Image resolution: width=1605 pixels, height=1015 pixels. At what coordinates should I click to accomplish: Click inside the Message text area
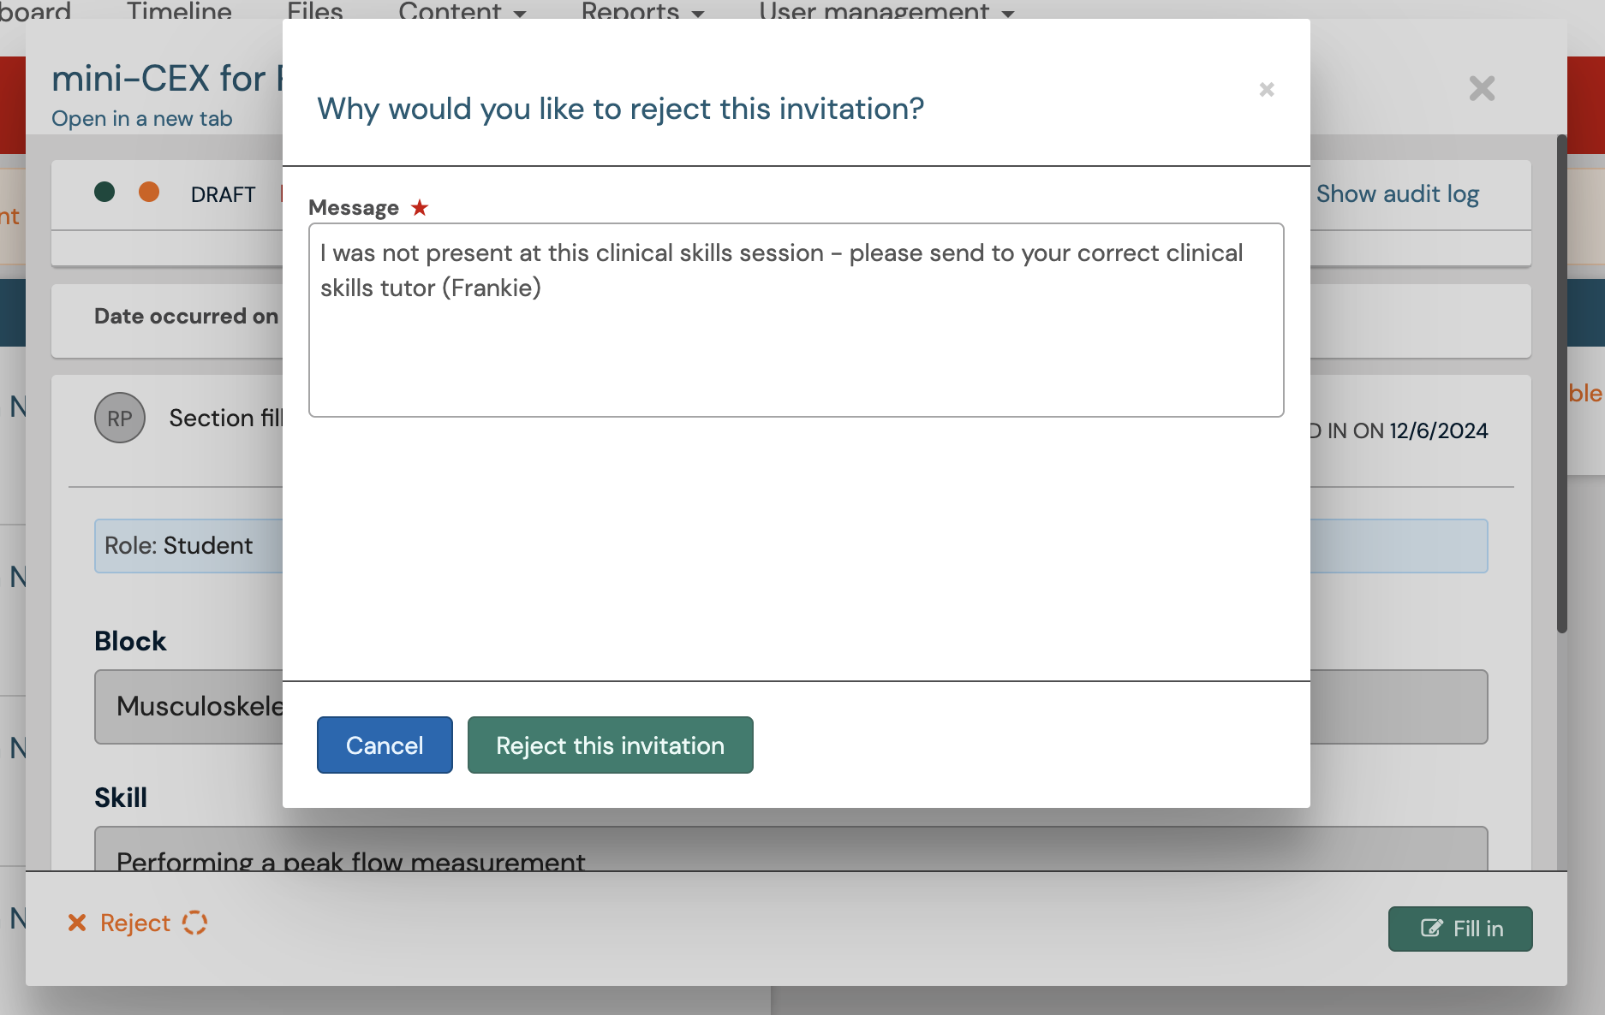[797, 320]
